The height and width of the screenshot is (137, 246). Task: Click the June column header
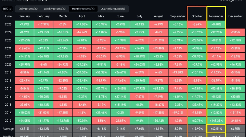click(120, 16)
